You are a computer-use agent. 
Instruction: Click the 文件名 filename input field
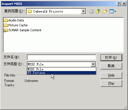click(62, 57)
